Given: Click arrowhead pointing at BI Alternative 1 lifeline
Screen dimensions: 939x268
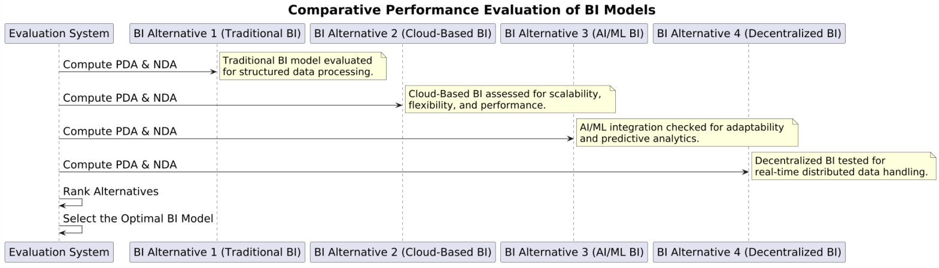Looking at the screenshot, I should (213, 72).
